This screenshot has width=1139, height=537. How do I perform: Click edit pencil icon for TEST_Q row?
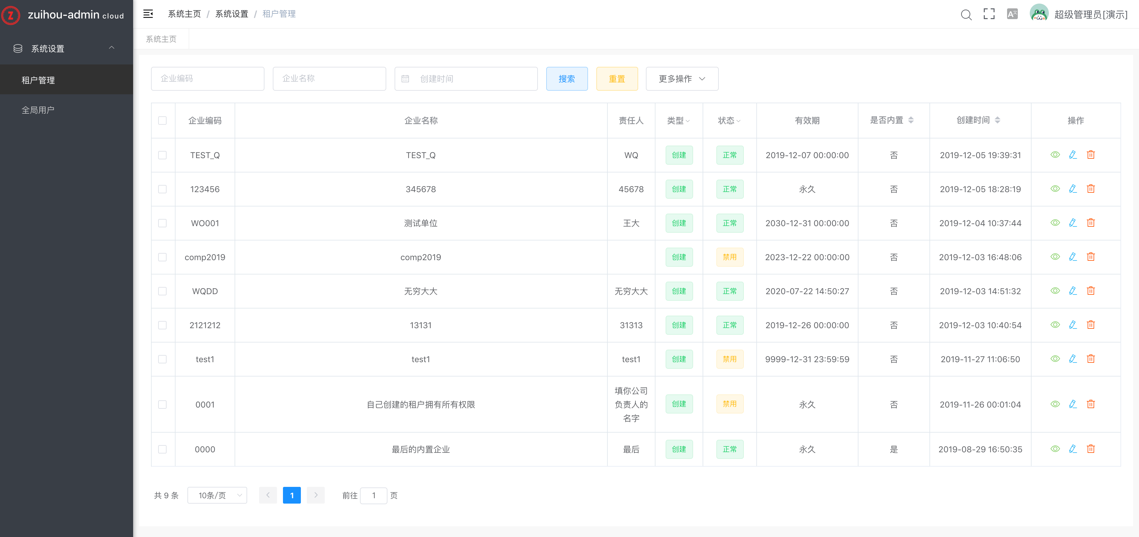click(1073, 155)
